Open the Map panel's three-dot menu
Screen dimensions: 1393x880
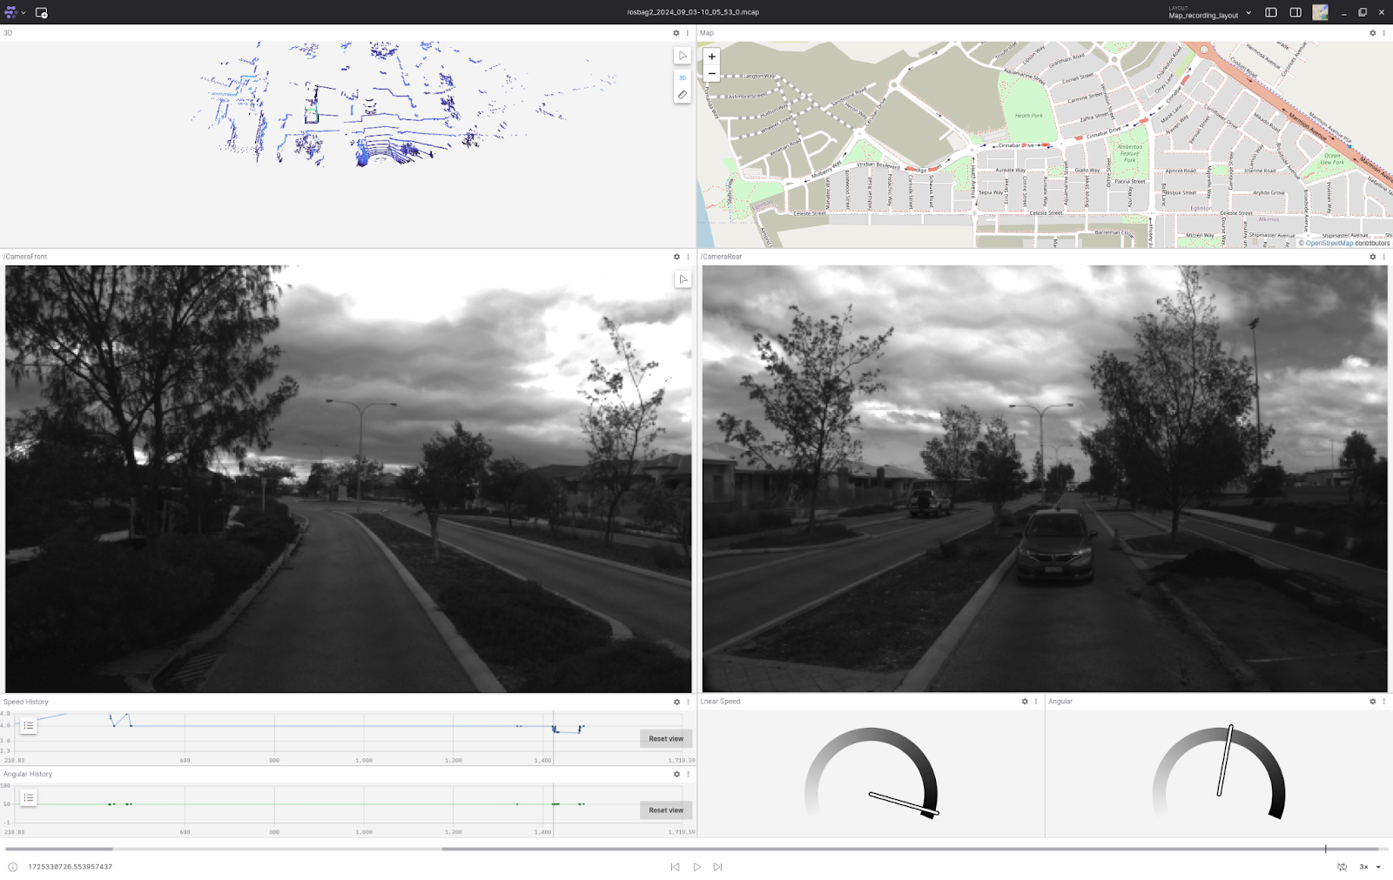point(1383,33)
